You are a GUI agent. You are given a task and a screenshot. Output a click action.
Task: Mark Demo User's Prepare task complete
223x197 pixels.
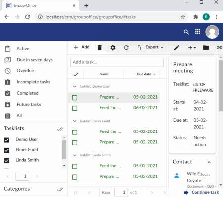coord(75,98)
